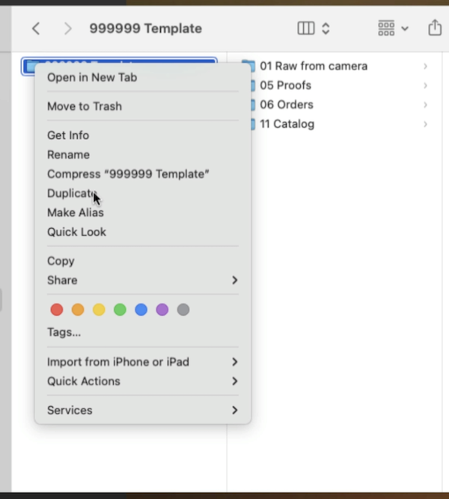Open the Import from iPhone or iPad submenu
449x499 pixels.
[x=118, y=362]
